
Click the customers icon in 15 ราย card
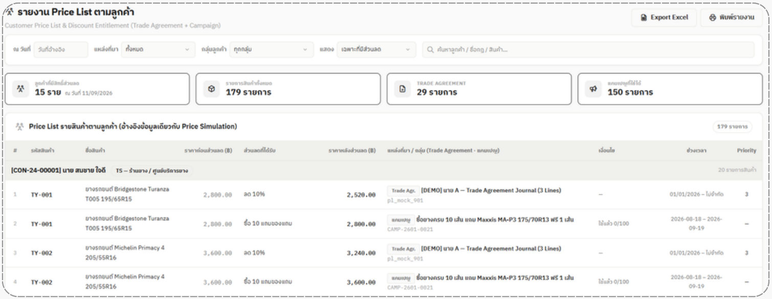(20, 89)
